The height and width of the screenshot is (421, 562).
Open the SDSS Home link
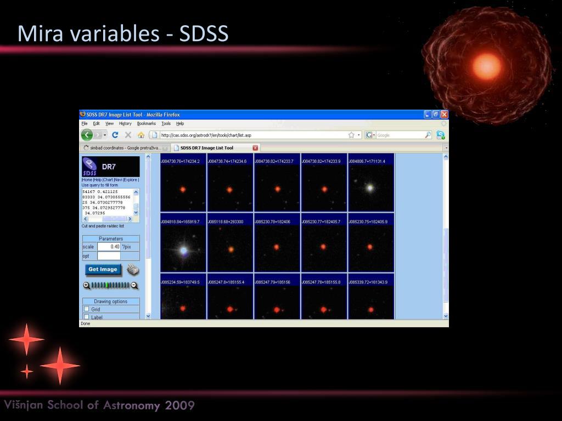tap(87, 180)
